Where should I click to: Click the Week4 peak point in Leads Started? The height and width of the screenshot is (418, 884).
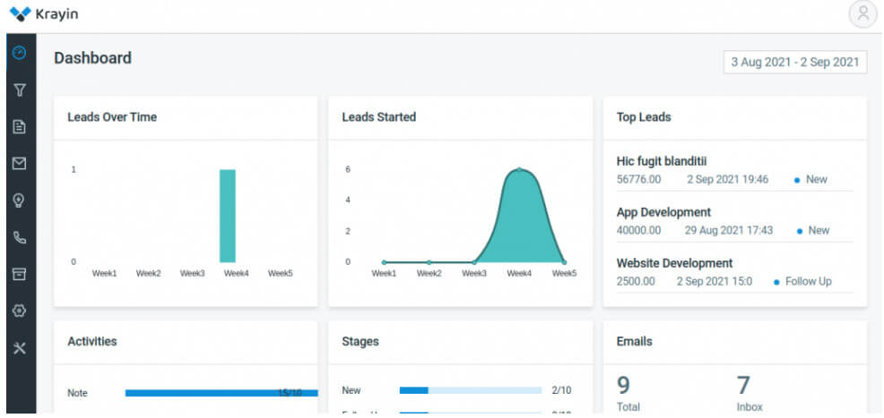519,169
